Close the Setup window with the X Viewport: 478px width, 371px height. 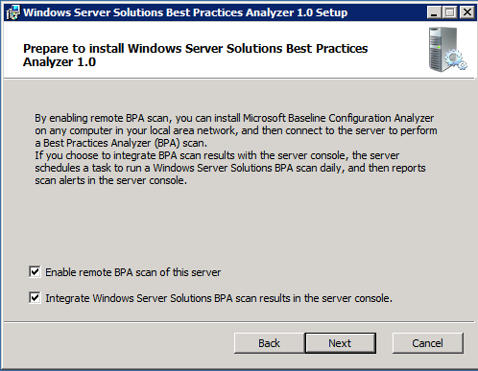(467, 12)
